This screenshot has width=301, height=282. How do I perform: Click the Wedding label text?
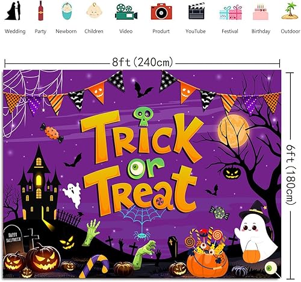[15, 31]
